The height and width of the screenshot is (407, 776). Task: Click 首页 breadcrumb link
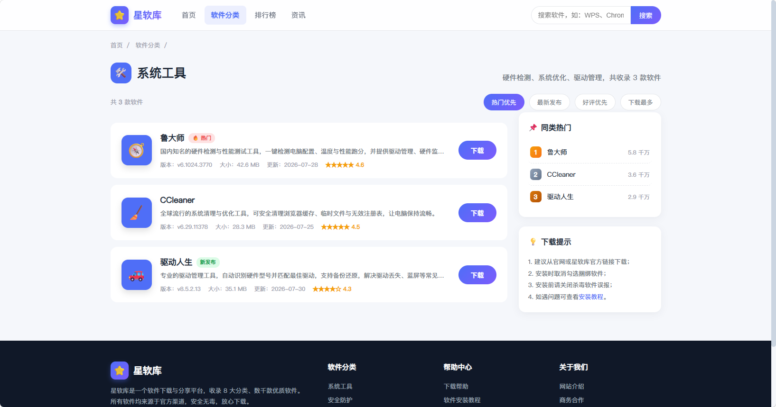pos(117,45)
